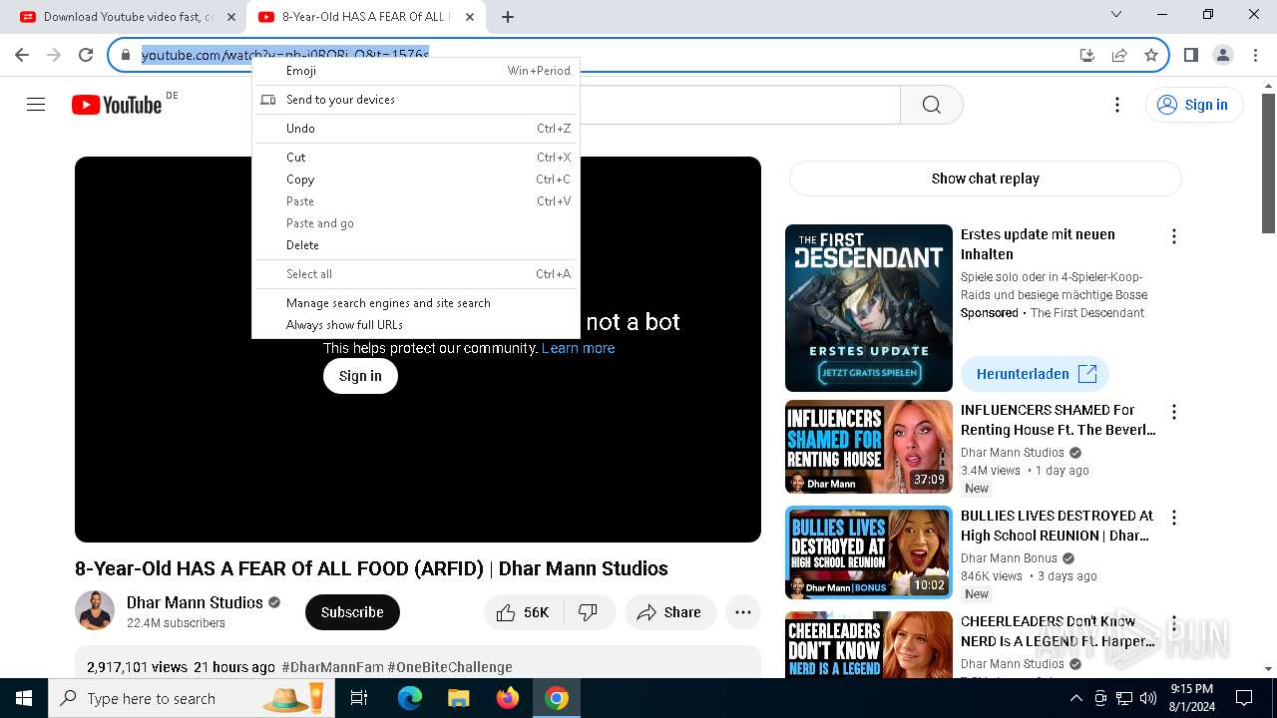Open YouTube settings three-dot menu
Image resolution: width=1277 pixels, height=718 pixels.
(x=1117, y=105)
